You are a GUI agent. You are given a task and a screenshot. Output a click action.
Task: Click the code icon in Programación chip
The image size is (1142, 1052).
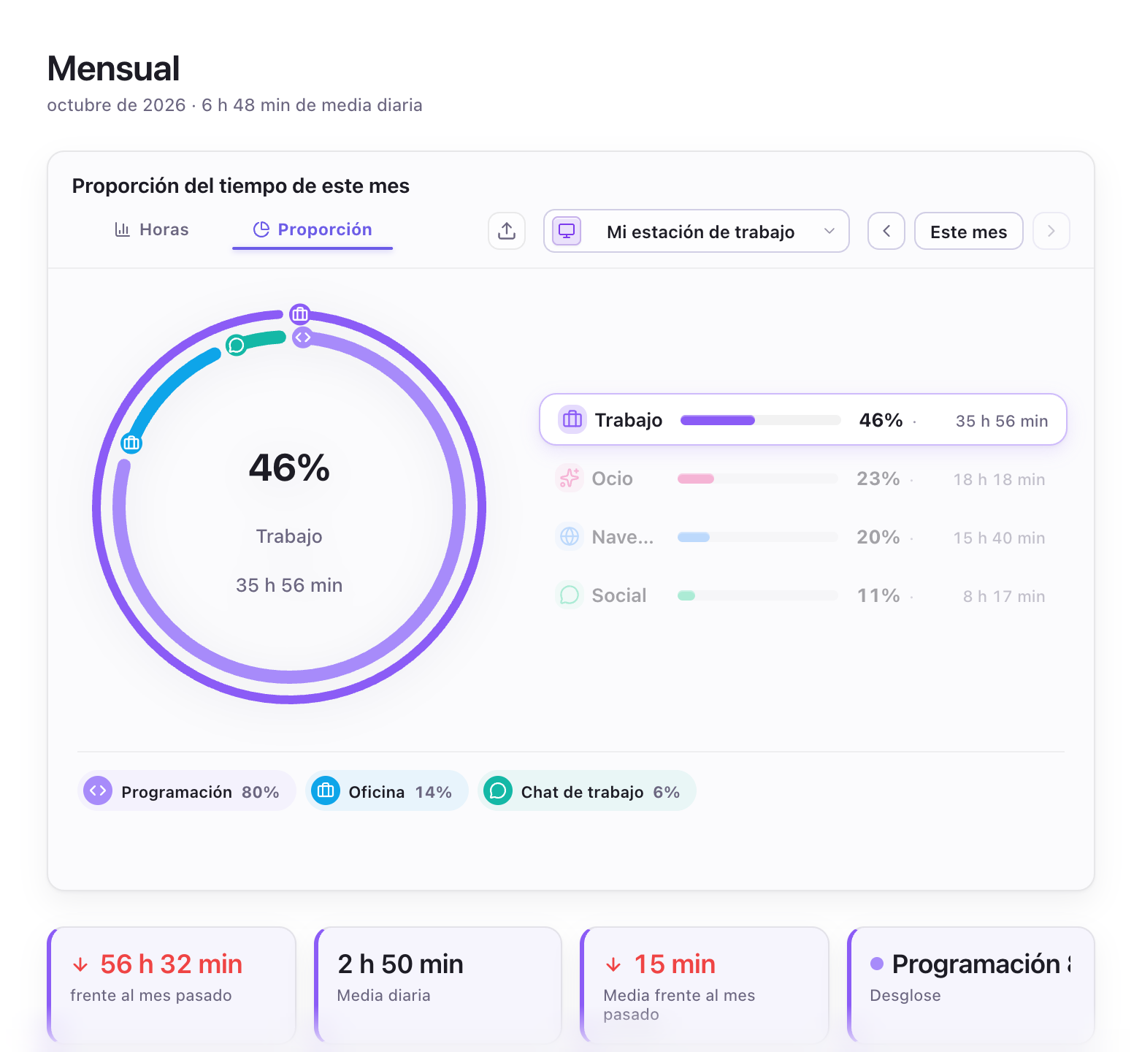coord(98,790)
